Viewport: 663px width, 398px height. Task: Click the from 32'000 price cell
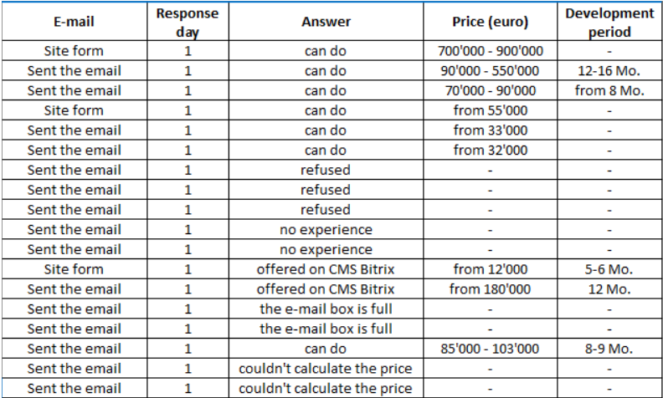[x=490, y=151]
